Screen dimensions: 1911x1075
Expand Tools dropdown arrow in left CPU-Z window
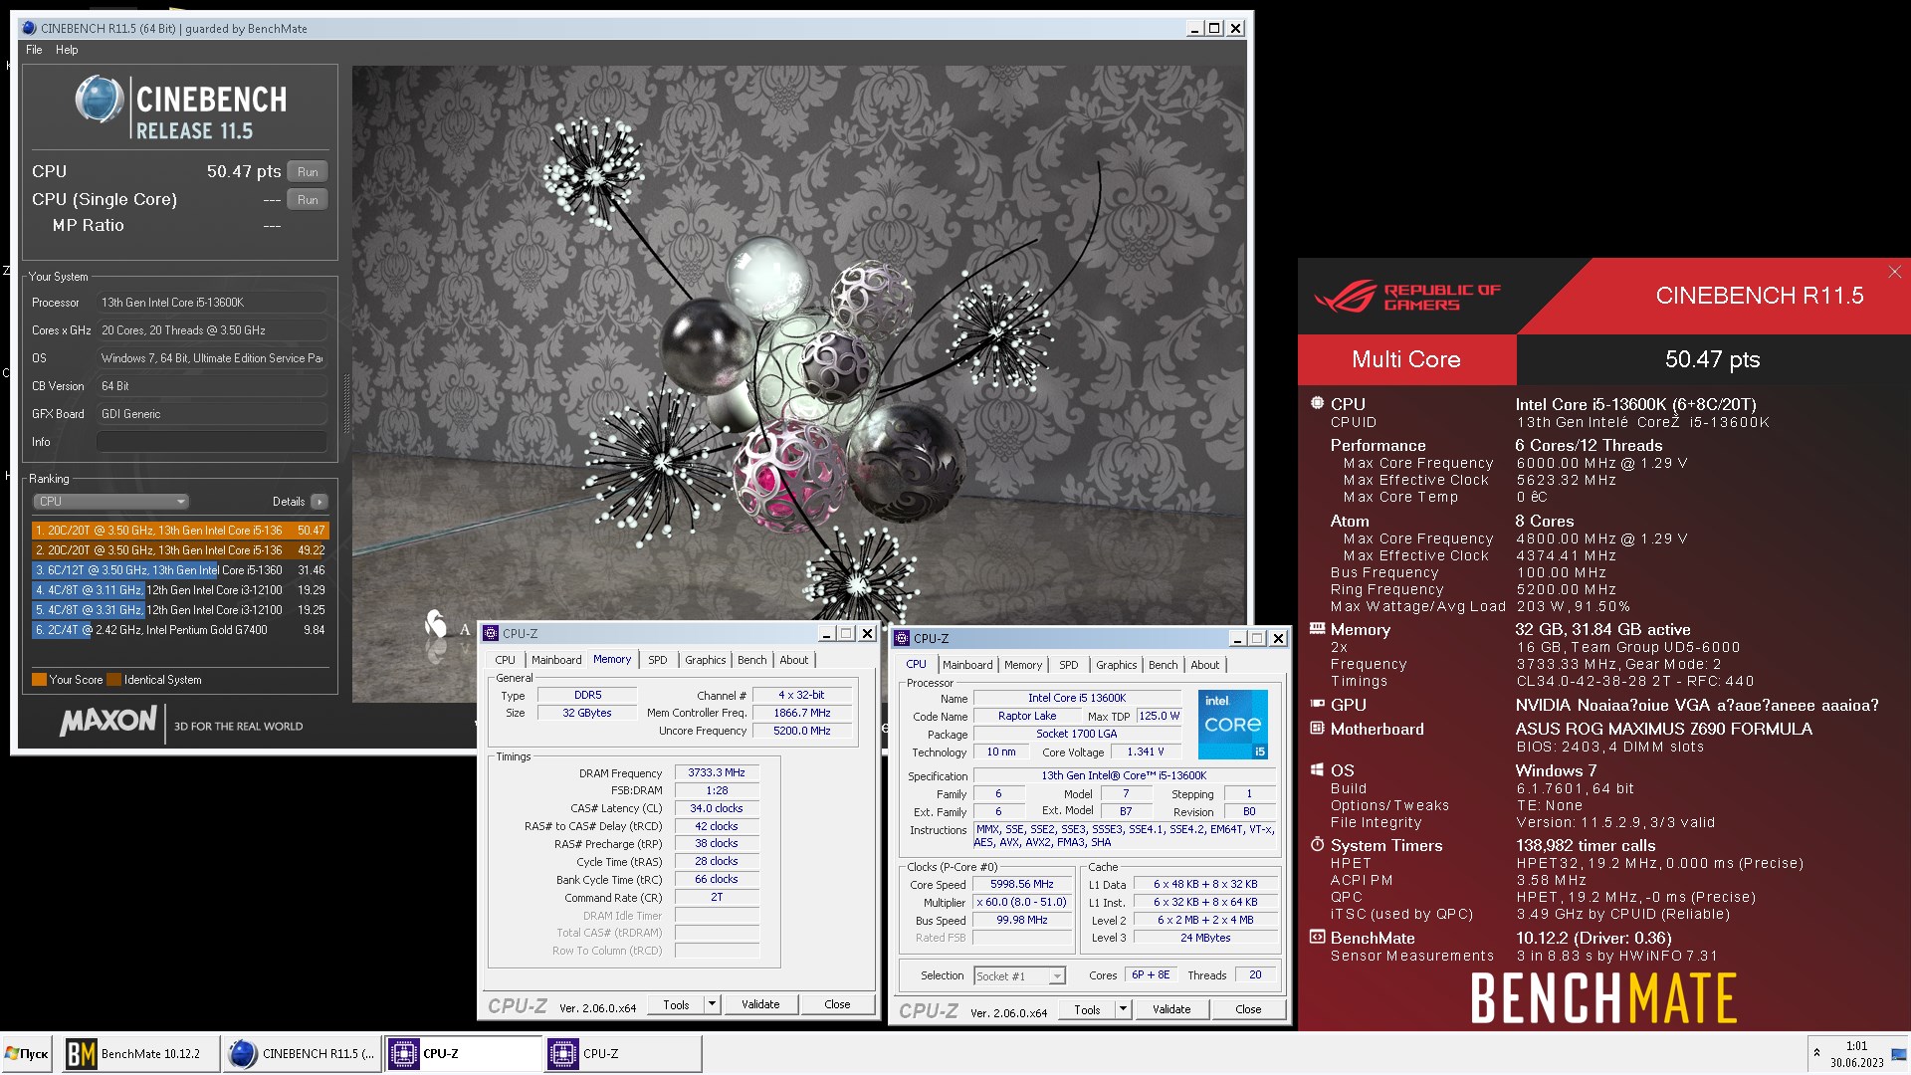[712, 1005]
